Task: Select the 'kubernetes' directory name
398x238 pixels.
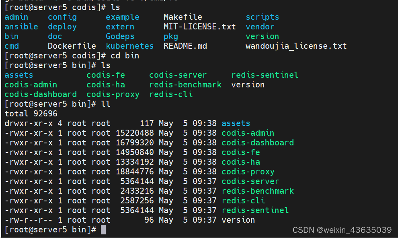Action: [x=129, y=46]
